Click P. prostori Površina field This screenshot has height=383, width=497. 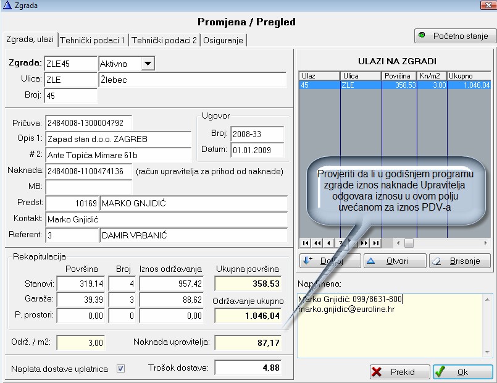pos(81,316)
